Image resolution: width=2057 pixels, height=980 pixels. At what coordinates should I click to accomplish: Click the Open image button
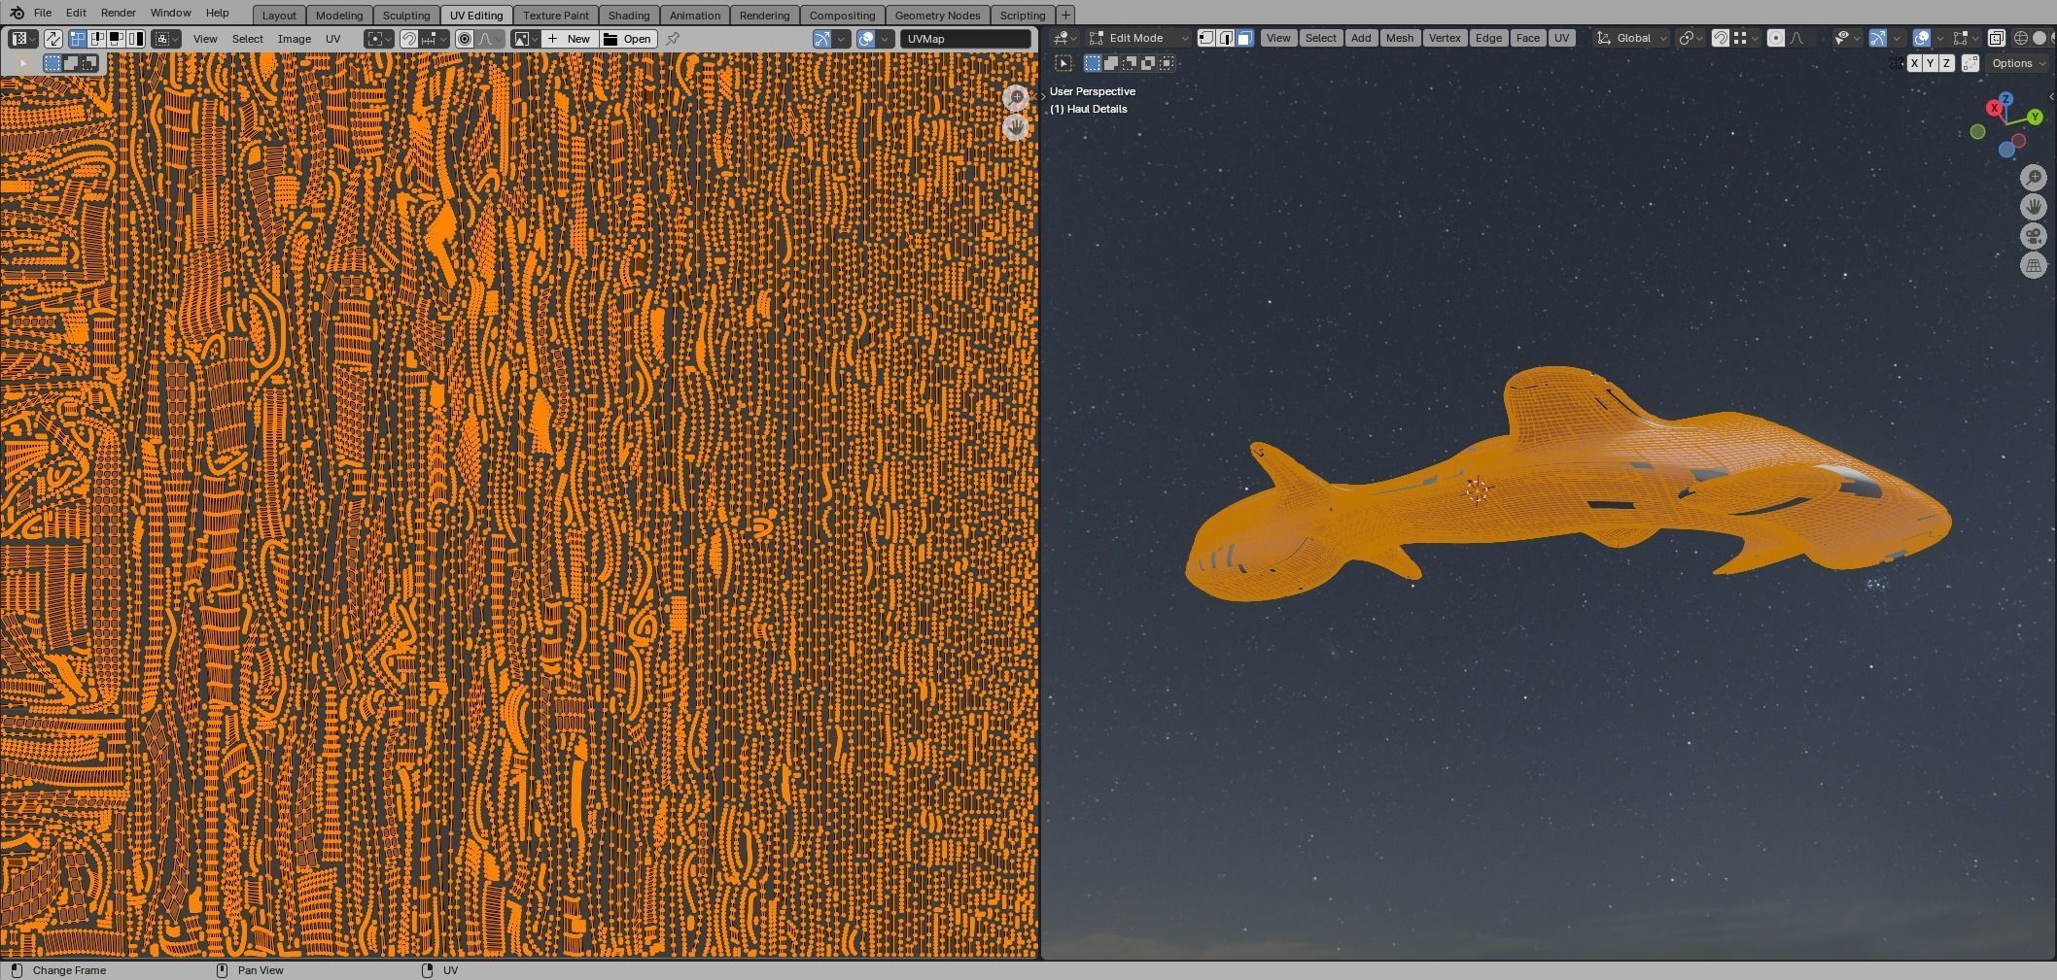pyautogui.click(x=628, y=39)
